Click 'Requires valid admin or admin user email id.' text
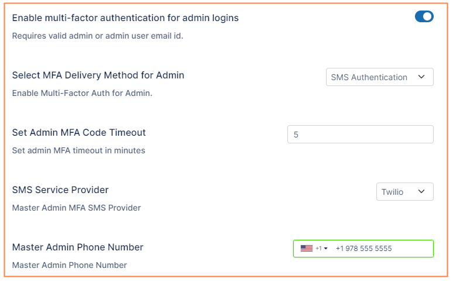 (98, 36)
